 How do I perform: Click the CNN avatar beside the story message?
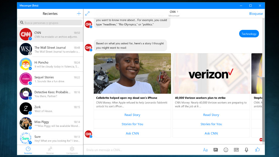coord(88,47)
